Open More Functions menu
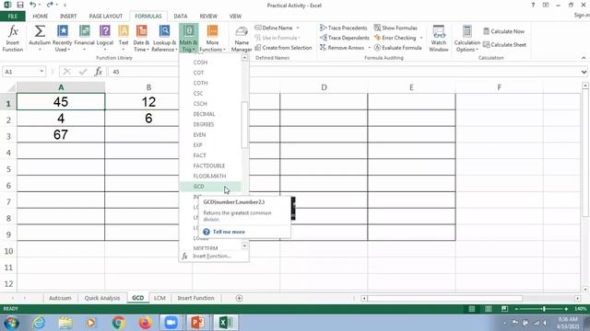 click(212, 39)
